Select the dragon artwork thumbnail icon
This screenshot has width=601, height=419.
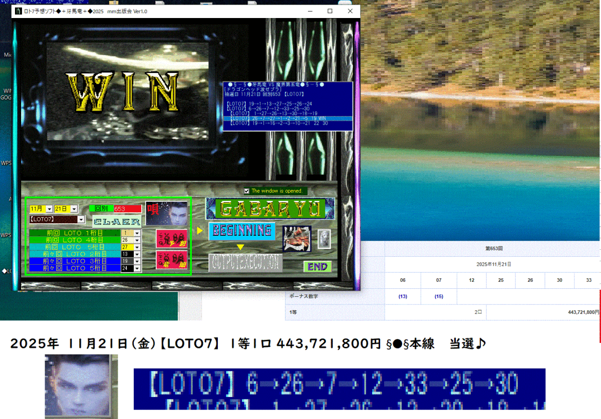[296, 238]
